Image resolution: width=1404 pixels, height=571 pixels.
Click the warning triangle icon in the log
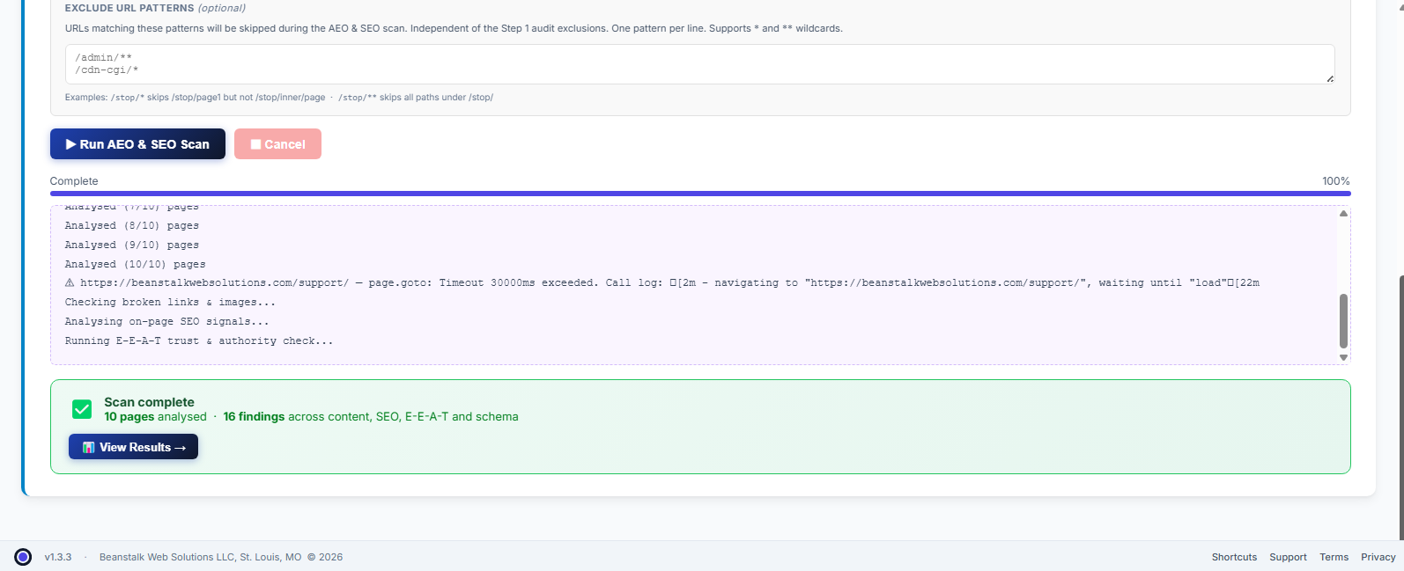click(70, 283)
